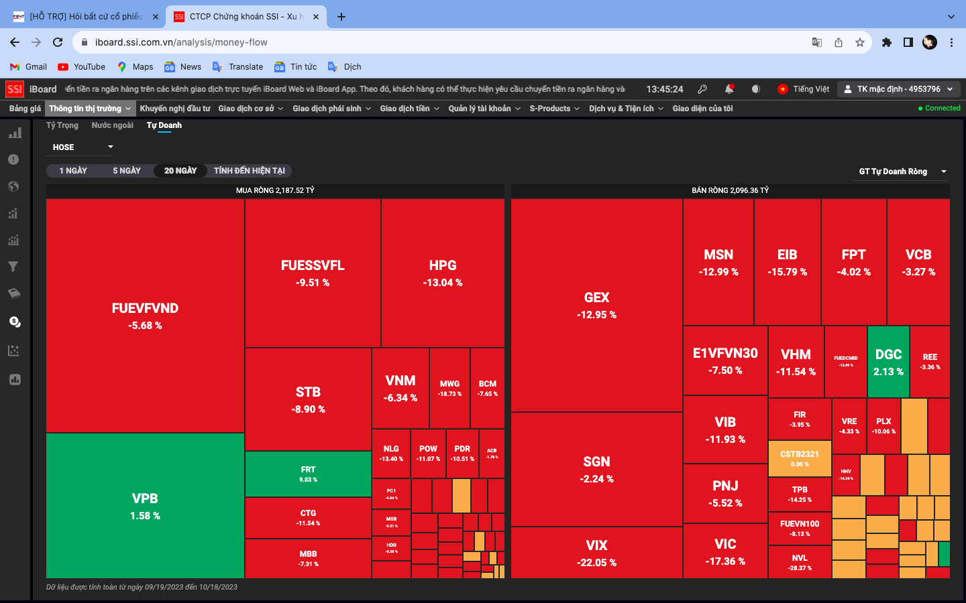Open the Chrome side panel icon

click(x=908, y=42)
